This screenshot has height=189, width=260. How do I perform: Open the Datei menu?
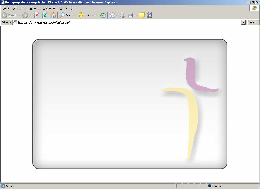(6, 8)
